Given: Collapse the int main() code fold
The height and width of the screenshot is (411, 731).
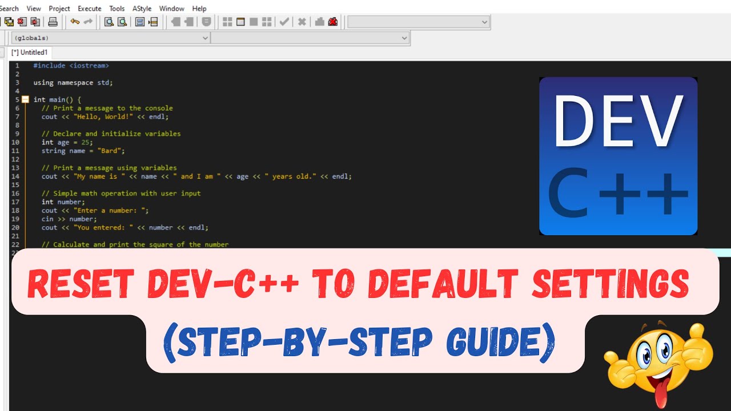Looking at the screenshot, I should (25, 99).
